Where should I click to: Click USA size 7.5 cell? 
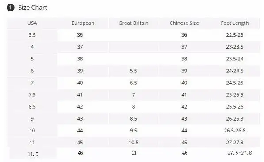(32, 95)
